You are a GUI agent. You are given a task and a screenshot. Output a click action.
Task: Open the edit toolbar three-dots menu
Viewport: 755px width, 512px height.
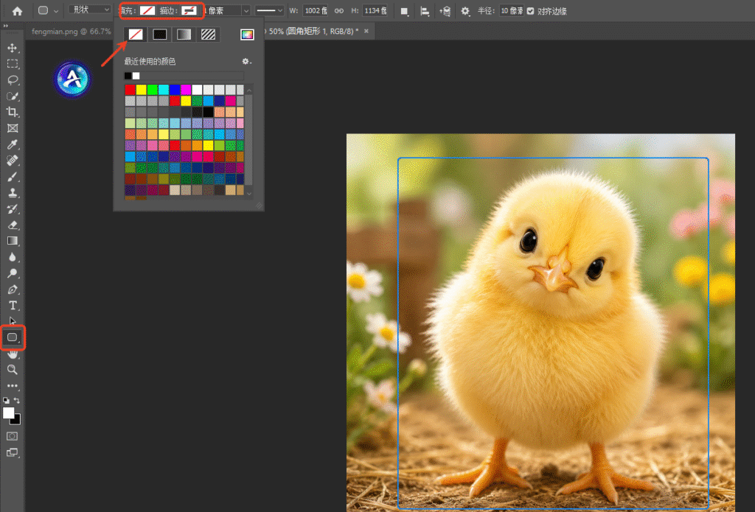(13, 385)
